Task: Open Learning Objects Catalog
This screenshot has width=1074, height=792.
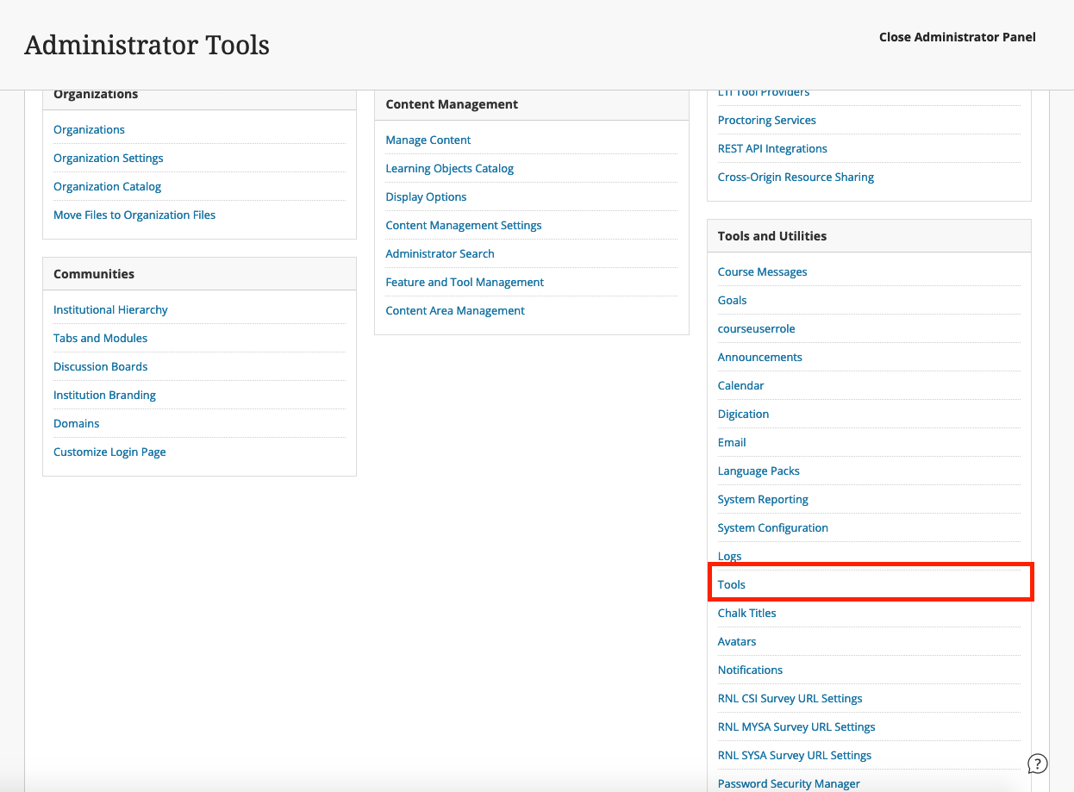Action: [x=449, y=168]
